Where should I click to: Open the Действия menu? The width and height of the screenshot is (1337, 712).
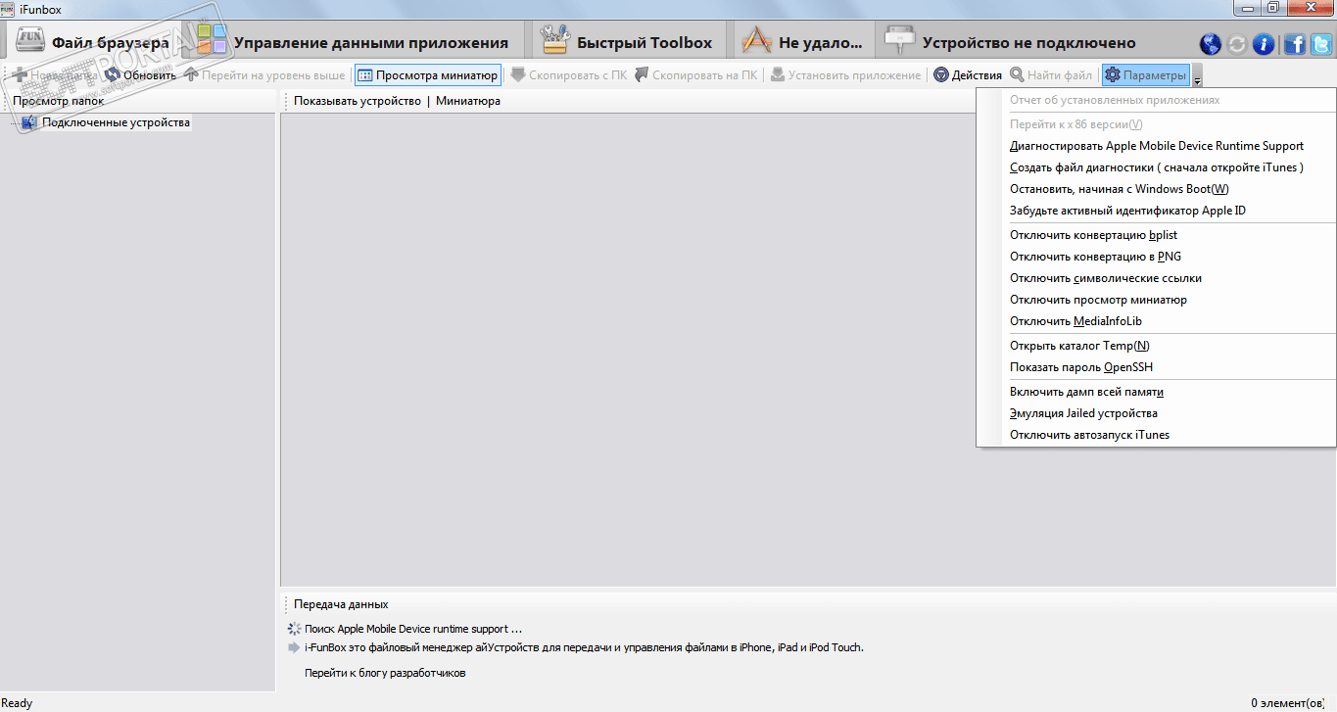click(x=968, y=74)
